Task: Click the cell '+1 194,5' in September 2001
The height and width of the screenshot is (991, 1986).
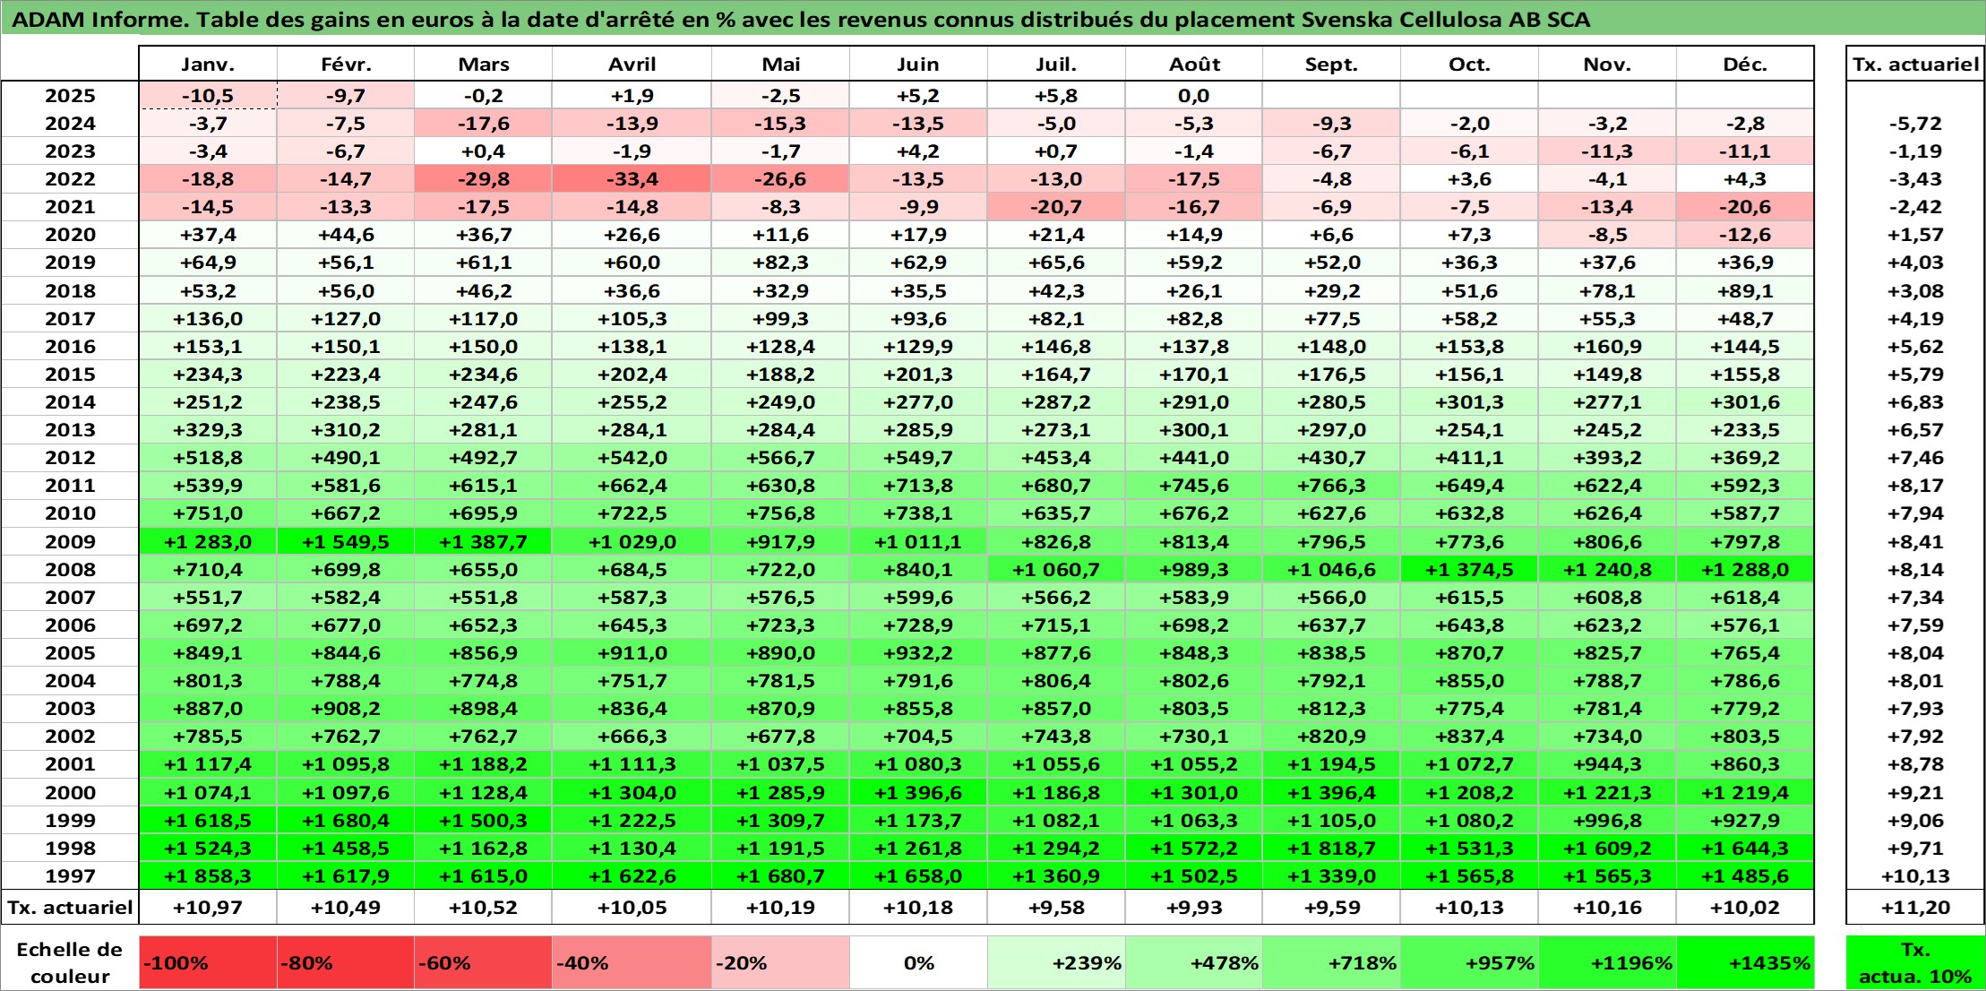Action: (1331, 764)
